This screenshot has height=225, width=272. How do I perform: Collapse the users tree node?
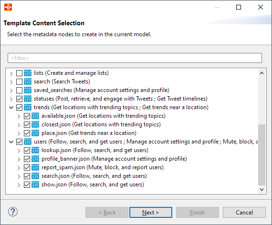(x=11, y=142)
